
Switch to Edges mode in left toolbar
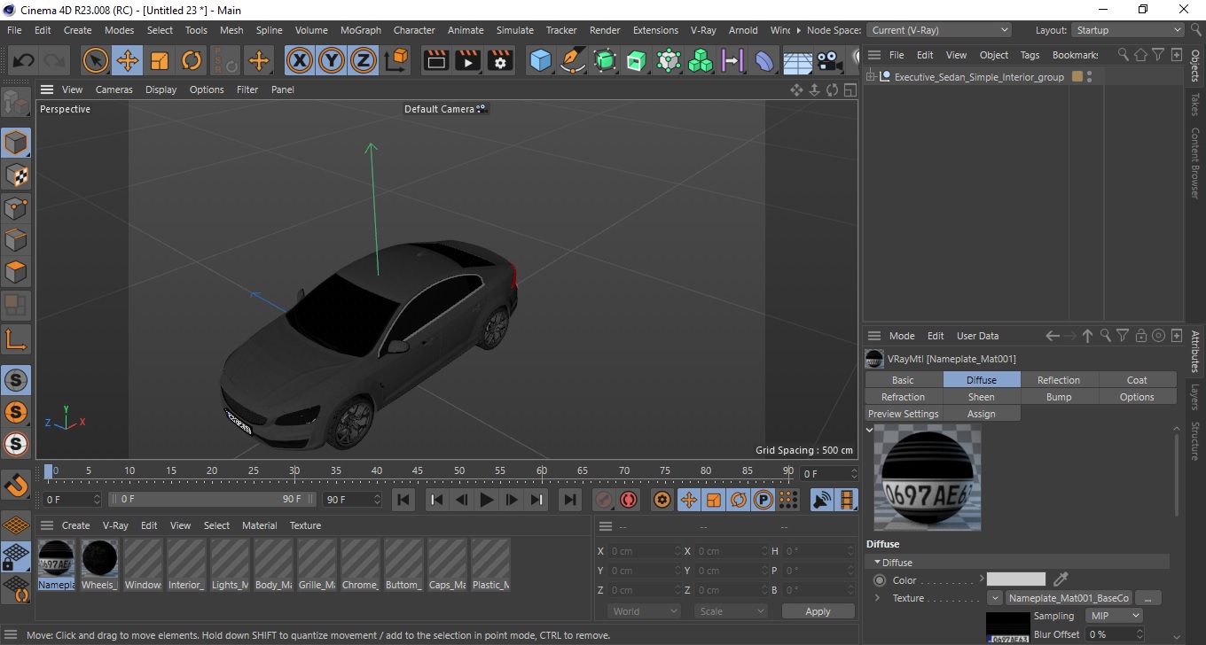click(16, 240)
